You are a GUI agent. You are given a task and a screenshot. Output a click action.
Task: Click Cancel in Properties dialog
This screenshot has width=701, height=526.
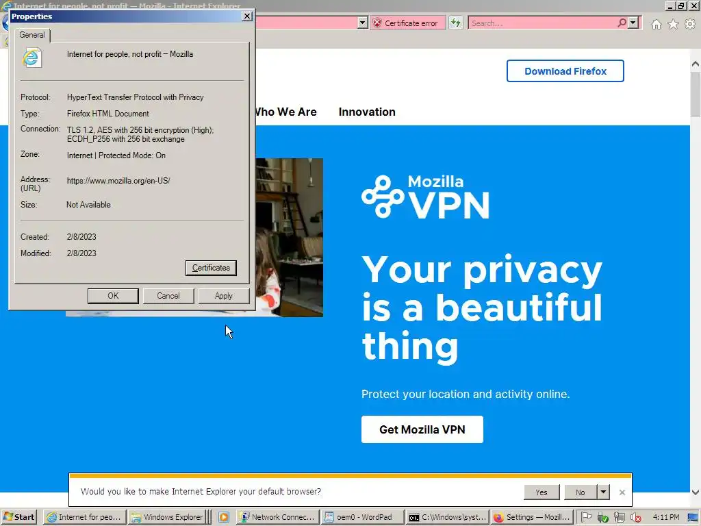click(x=168, y=296)
